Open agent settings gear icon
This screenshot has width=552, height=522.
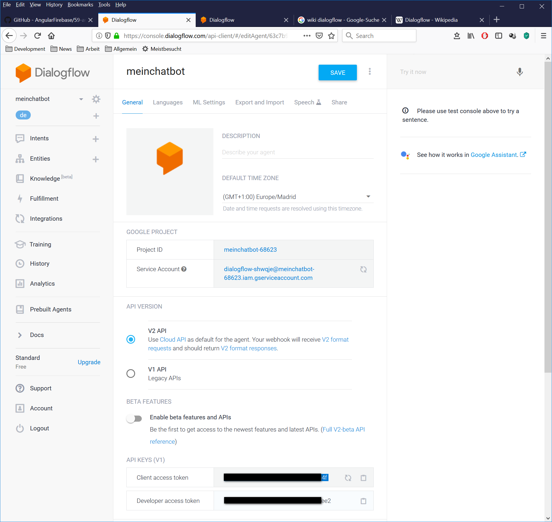96,99
